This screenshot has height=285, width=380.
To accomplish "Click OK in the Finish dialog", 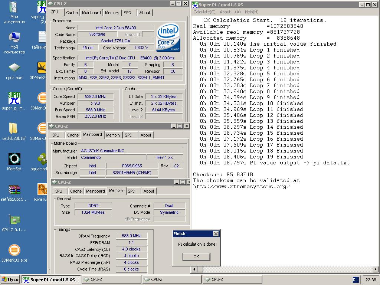I will 196,257.
